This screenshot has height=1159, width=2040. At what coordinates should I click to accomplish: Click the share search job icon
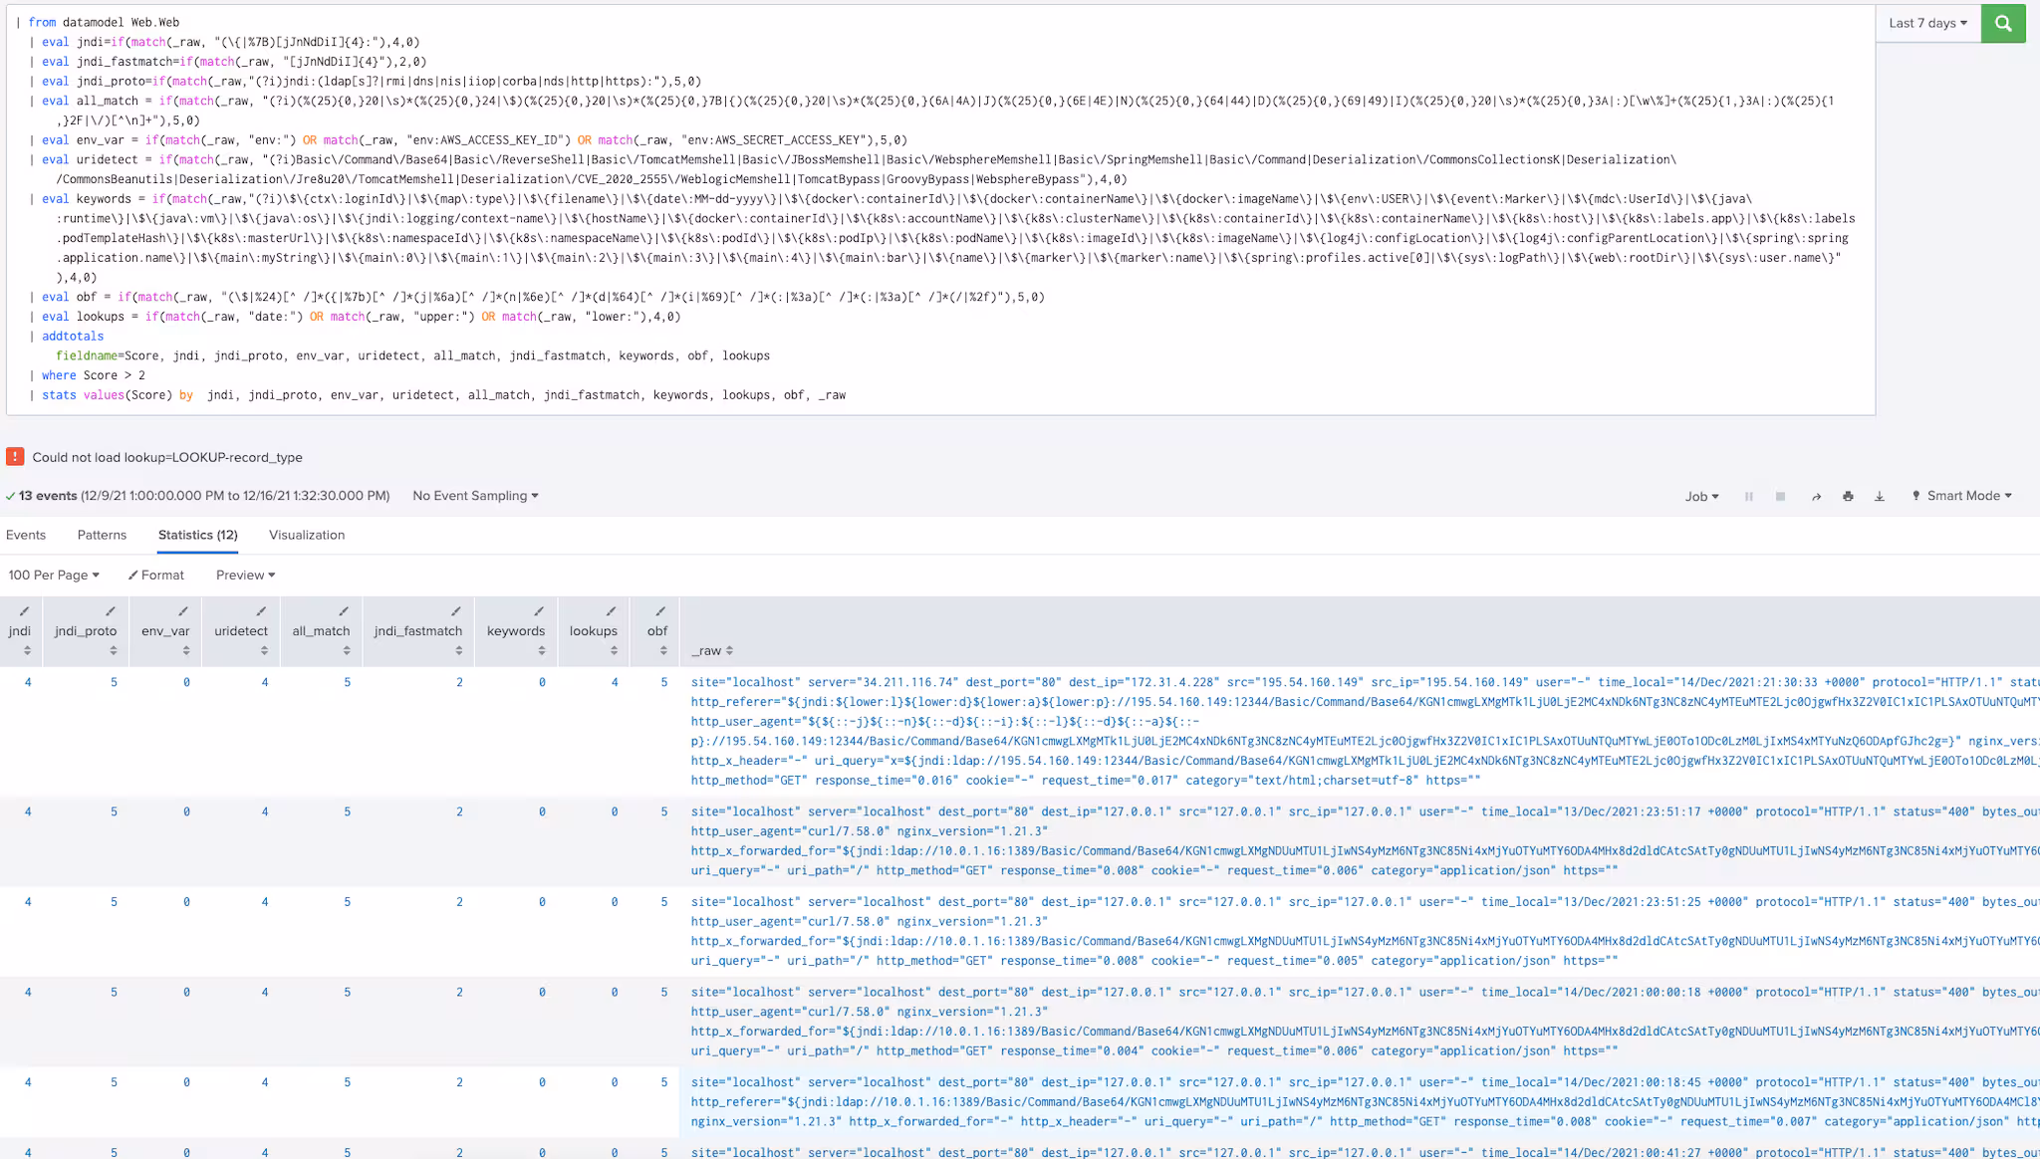tap(1816, 496)
